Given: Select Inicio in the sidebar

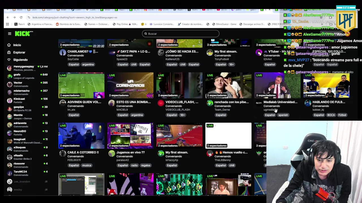Looking at the screenshot, I should [17, 45].
